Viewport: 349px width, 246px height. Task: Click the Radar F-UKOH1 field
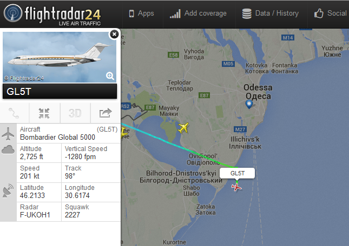click(x=39, y=211)
